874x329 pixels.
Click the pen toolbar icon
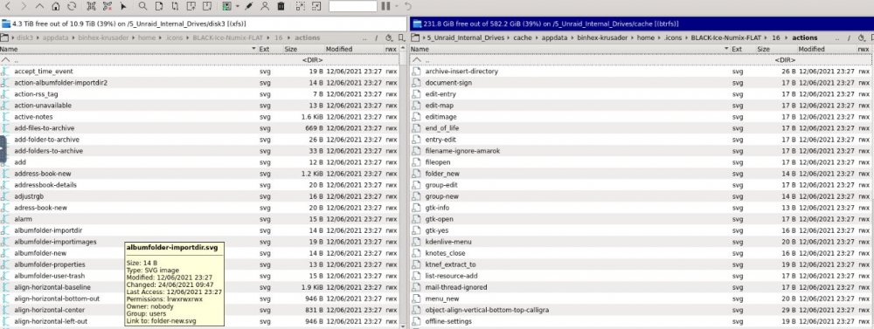249,6
